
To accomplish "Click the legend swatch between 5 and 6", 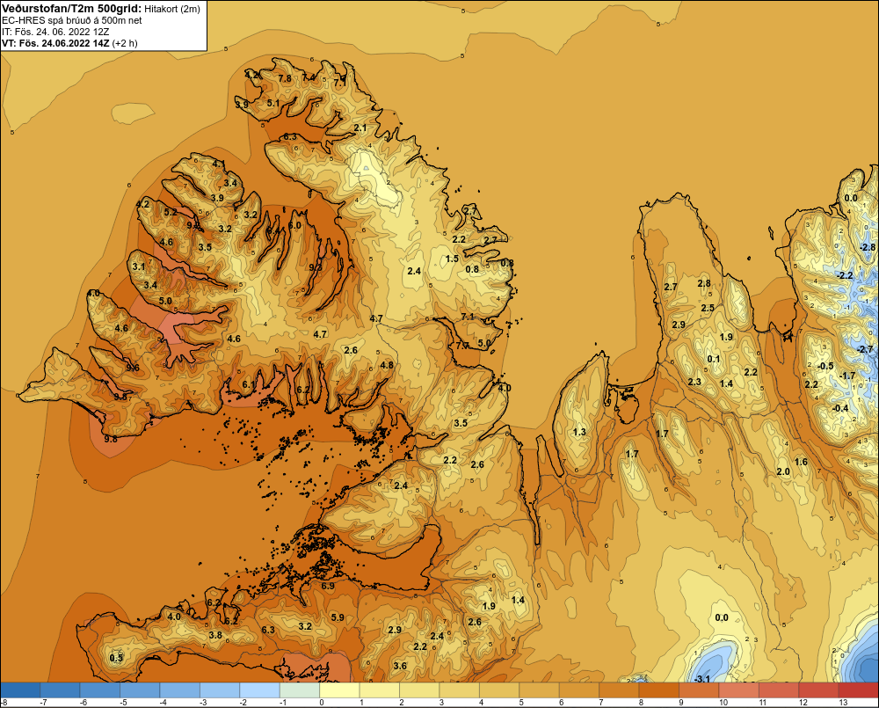I will tap(540, 690).
